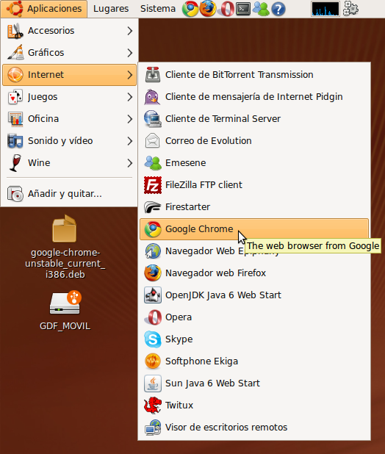Select Añadir y quitar... entry
Screen dimensions: 385x454
coord(69,194)
